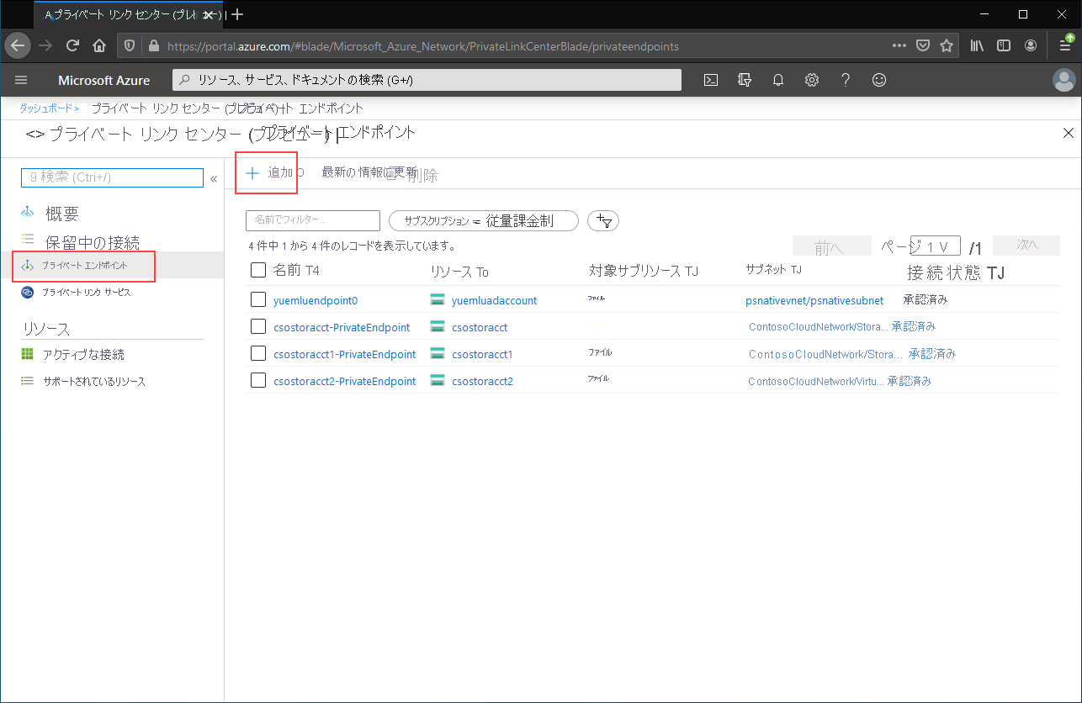
Task: Bookmark this page with the star
Action: point(947,45)
